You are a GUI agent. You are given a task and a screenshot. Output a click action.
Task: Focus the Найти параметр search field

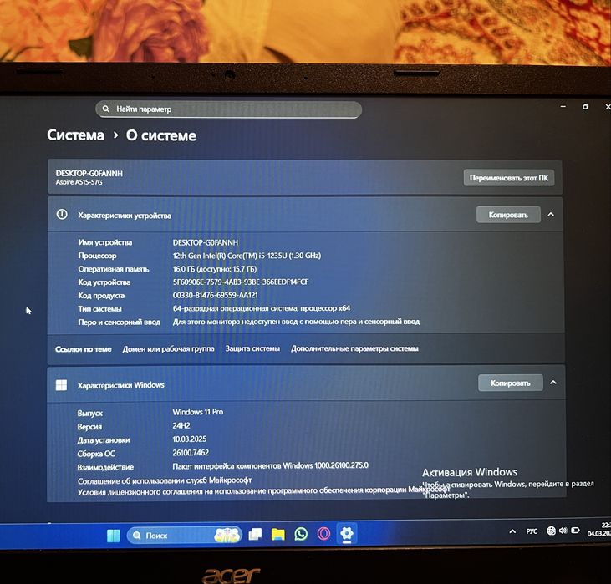point(229,109)
